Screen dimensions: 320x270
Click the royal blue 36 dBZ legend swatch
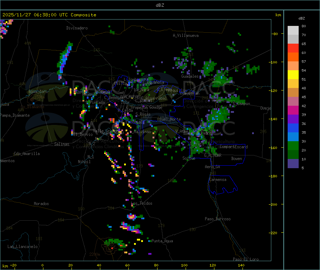(293, 128)
